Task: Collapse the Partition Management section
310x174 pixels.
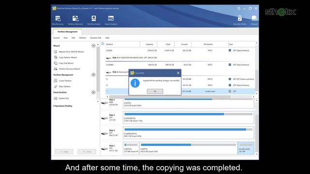Action: [x=93, y=75]
